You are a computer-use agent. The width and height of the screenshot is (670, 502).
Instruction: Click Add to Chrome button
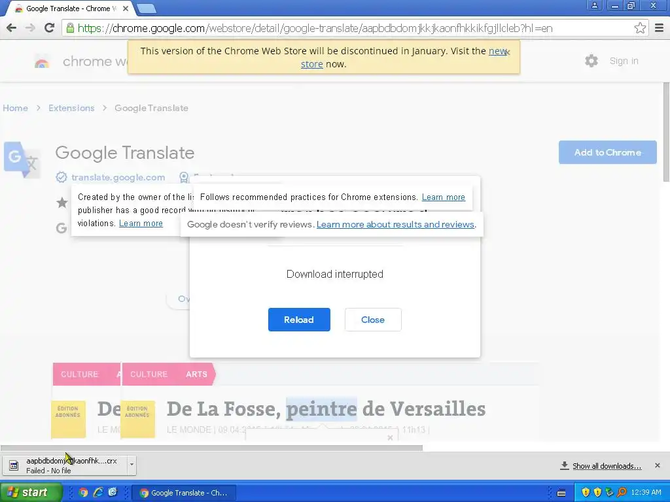click(x=608, y=152)
